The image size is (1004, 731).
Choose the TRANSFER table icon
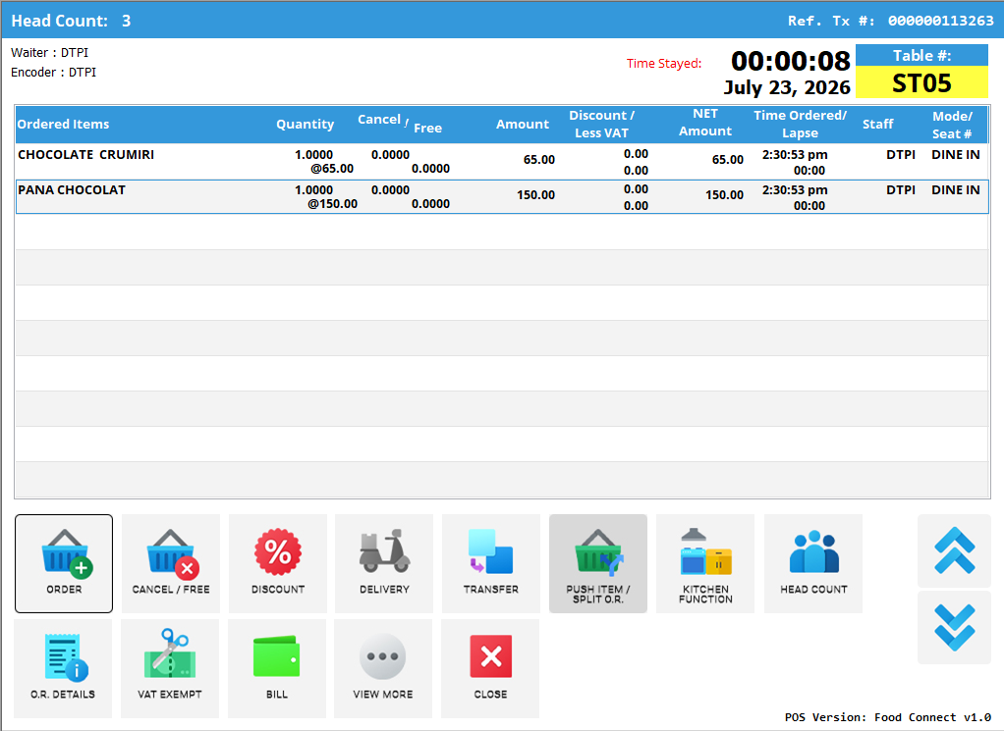point(491,563)
